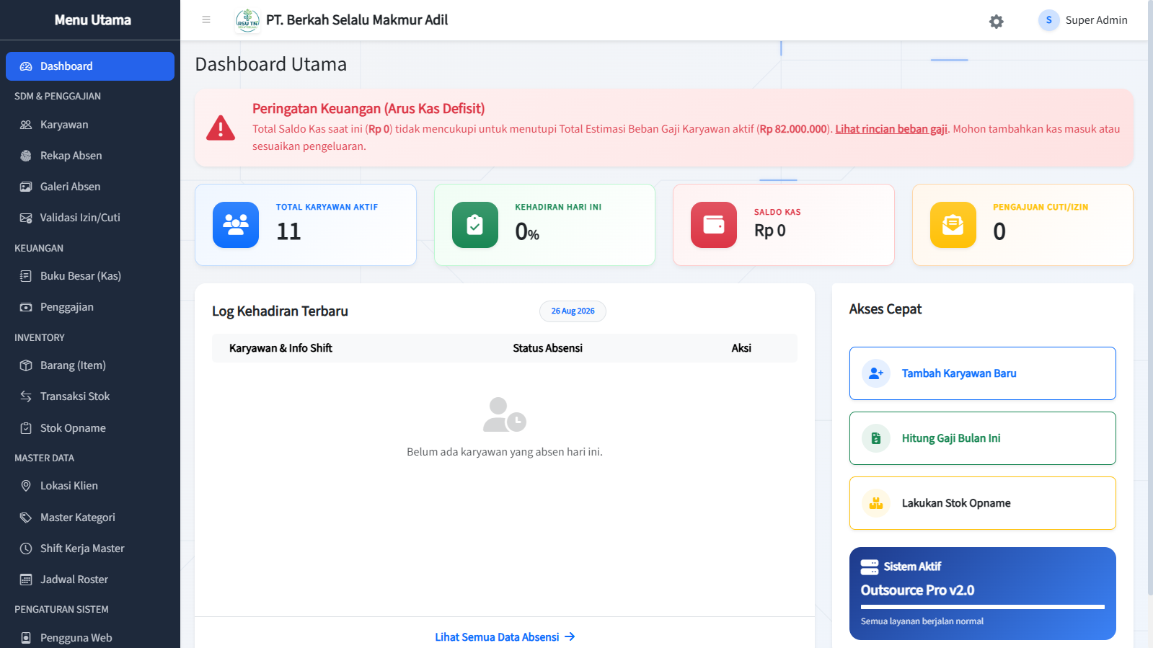Click the 26 Aug 2026 date badge
Screen dimensions: 1153x648
(x=573, y=311)
